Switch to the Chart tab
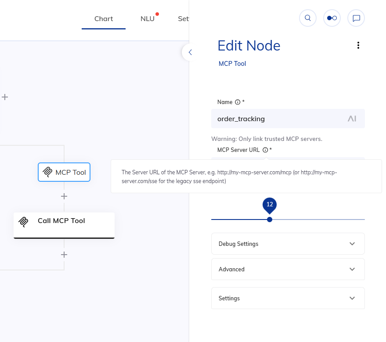The image size is (386, 342). [x=103, y=18]
